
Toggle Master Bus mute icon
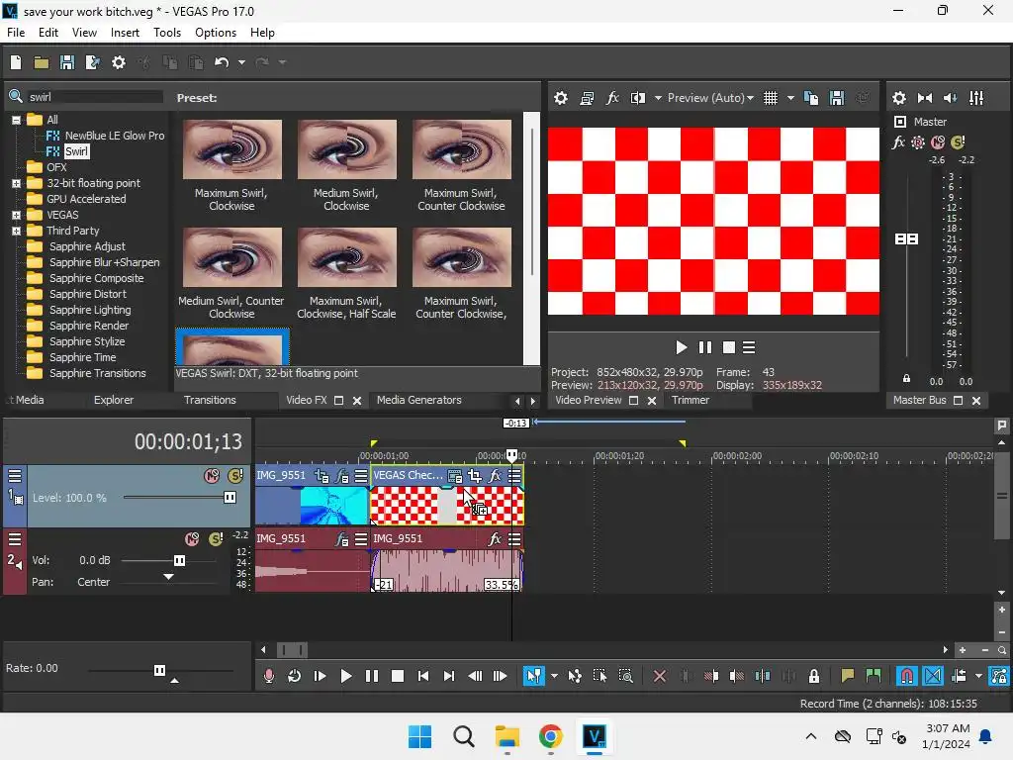point(938,142)
